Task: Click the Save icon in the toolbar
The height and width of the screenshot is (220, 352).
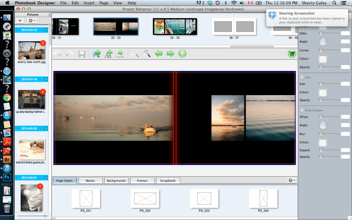Action: click(81, 53)
